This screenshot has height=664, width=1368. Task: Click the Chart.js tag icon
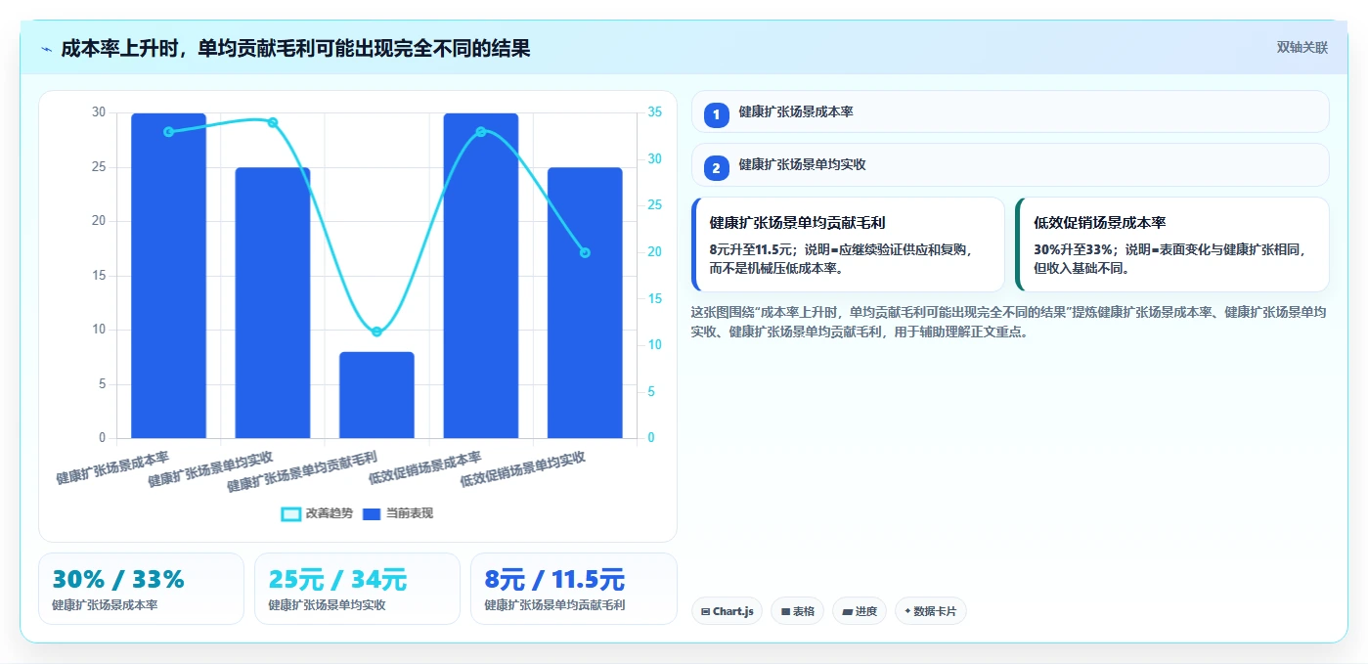pos(705,611)
